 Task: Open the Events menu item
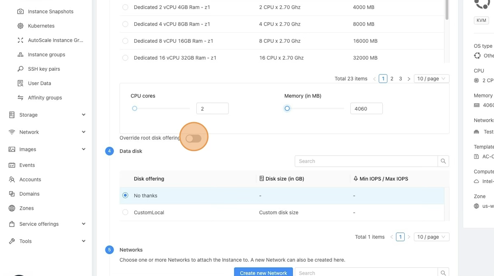[x=27, y=165]
